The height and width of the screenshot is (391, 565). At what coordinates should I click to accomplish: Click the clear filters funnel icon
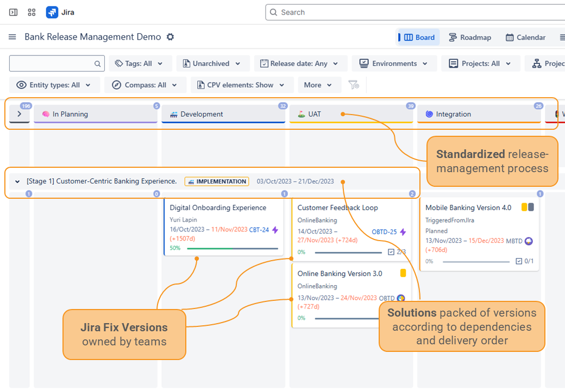[x=354, y=85]
